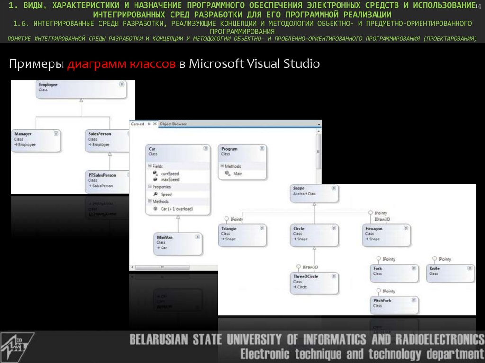Image resolution: width=485 pixels, height=363 pixels.
Task: Collapse the Properties section in Car class
Action: click(x=150, y=187)
